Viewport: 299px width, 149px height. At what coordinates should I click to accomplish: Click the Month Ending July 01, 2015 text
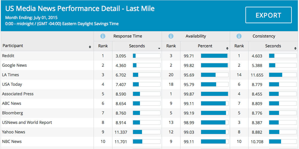tap(31, 18)
